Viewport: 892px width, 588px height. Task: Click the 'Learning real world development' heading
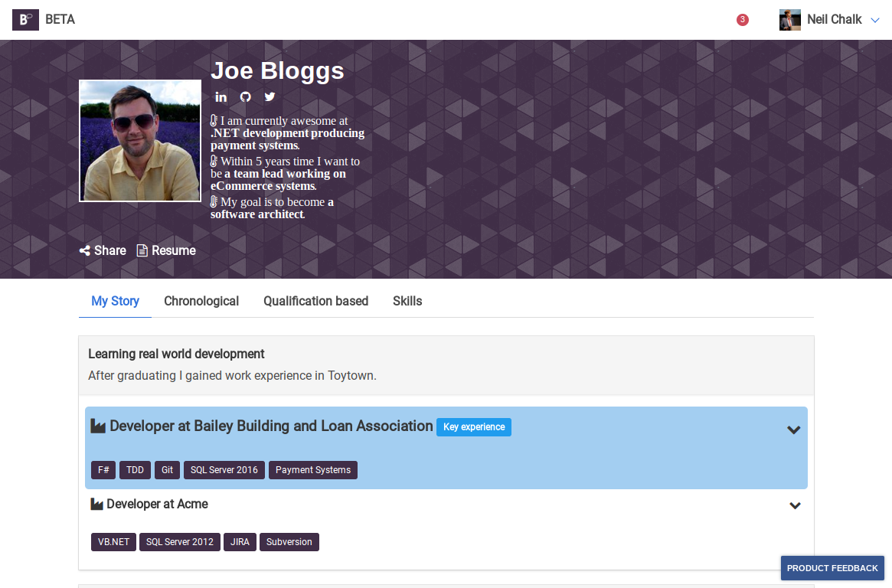(x=176, y=354)
